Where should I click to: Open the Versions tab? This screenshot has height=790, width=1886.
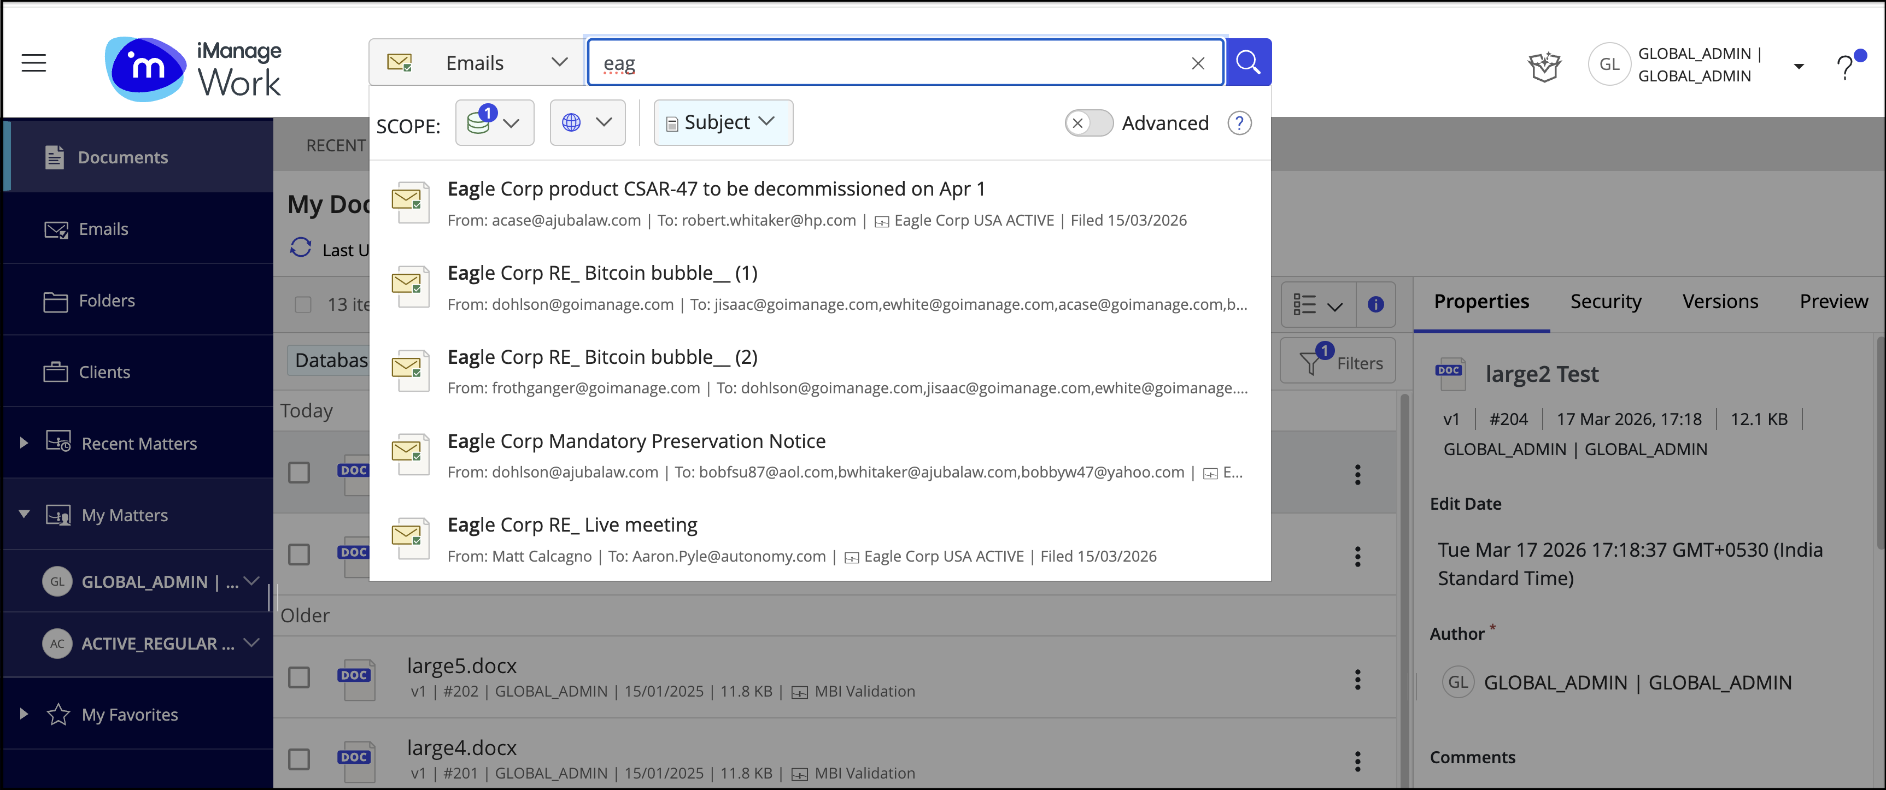pos(1719,302)
